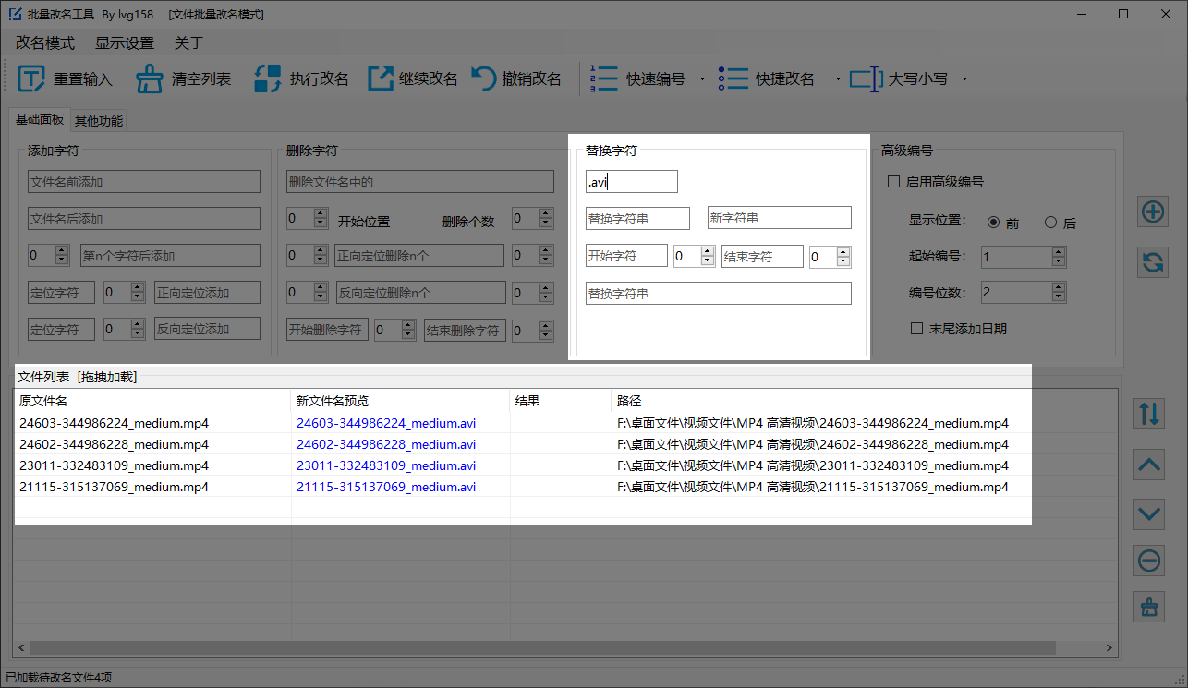The image size is (1188, 688).
Task: Click the 反向定位添加 input field
Action: point(207,329)
